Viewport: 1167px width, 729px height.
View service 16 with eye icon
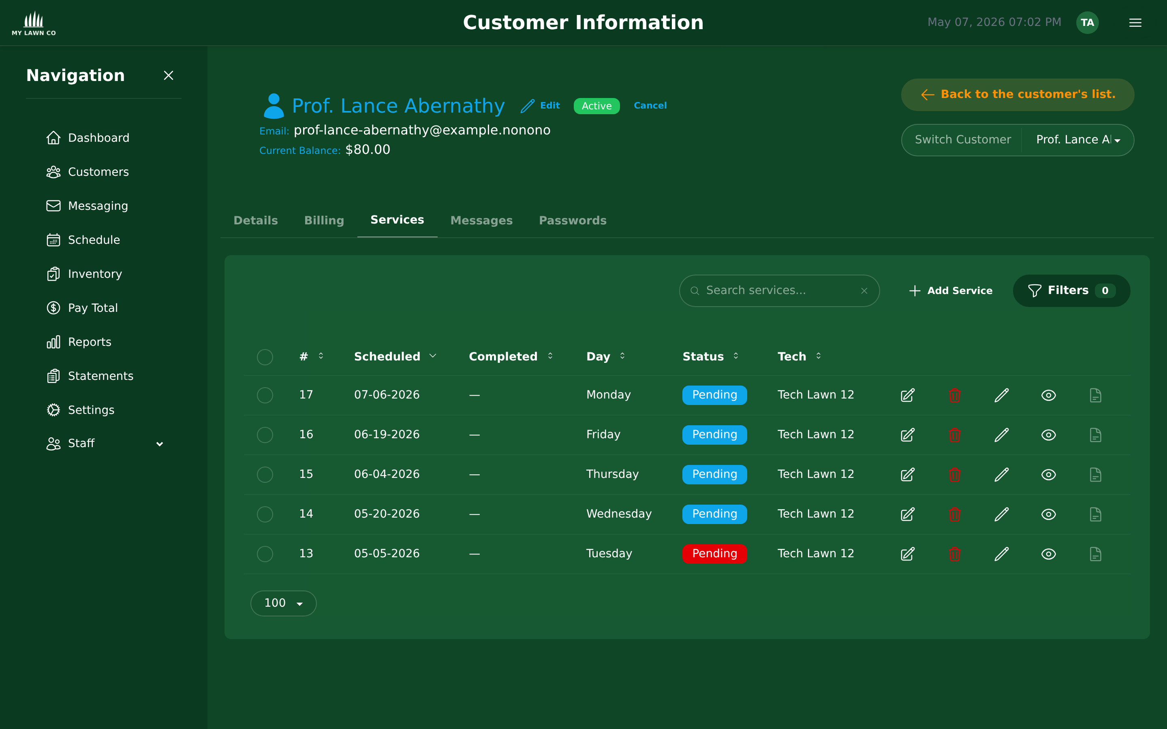click(1048, 435)
